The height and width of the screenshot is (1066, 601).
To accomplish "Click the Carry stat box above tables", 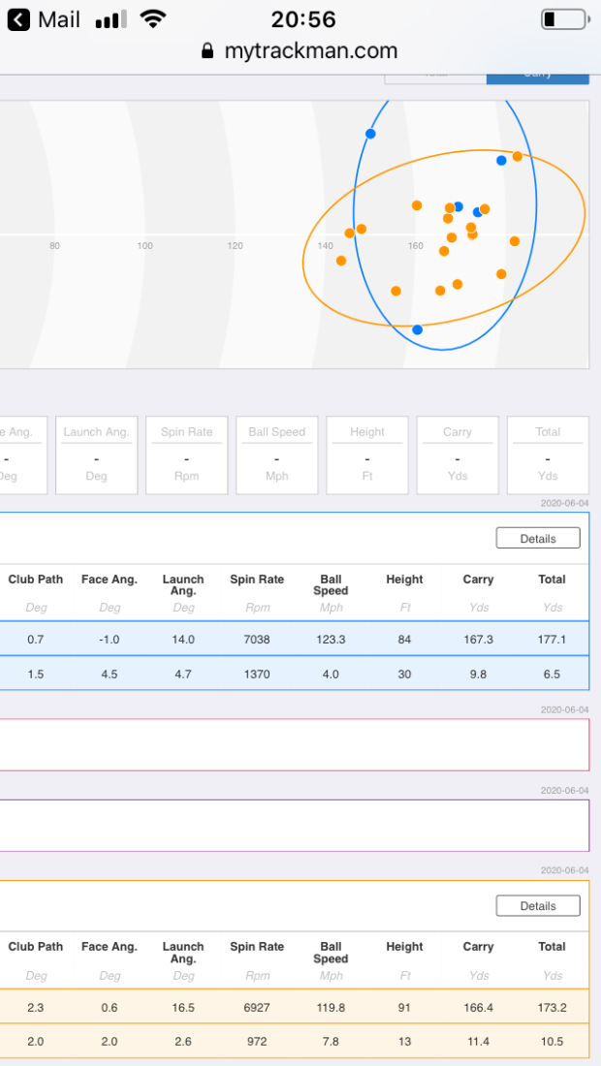I will point(458,455).
